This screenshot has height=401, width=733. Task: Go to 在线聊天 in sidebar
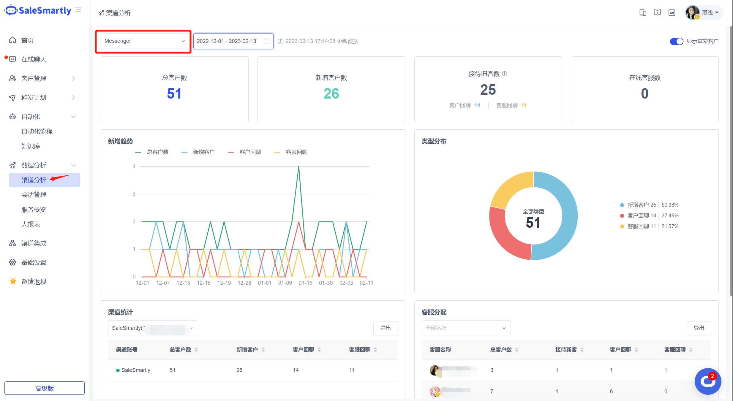[34, 59]
